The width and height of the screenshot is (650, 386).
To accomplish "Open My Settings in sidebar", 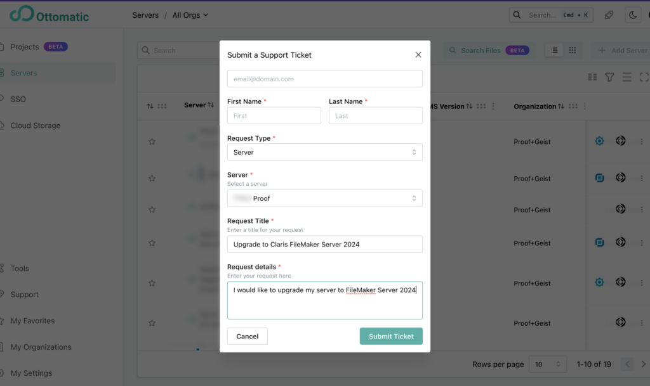I will (31, 373).
